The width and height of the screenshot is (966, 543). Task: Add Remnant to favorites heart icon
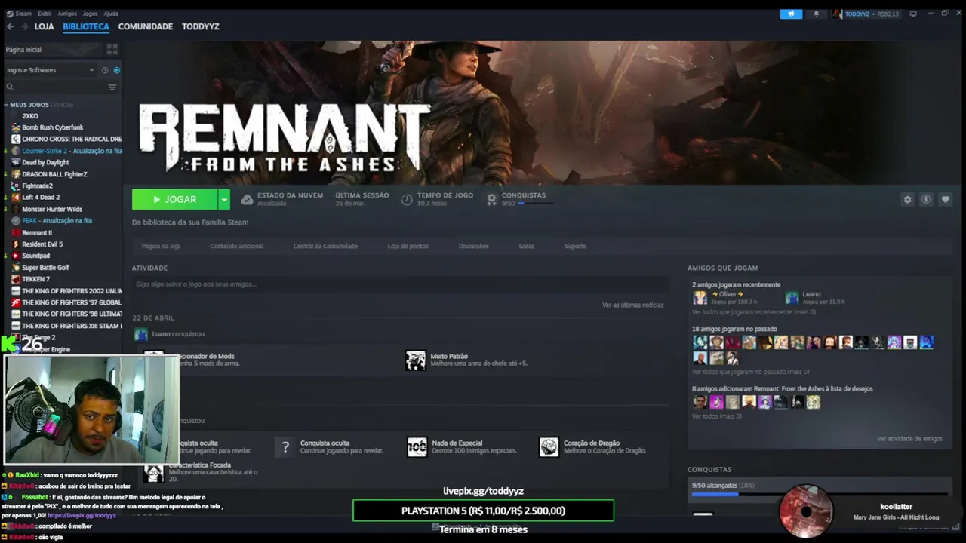click(x=945, y=199)
